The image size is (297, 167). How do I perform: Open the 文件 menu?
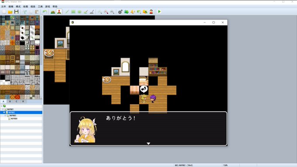(x=3, y=7)
